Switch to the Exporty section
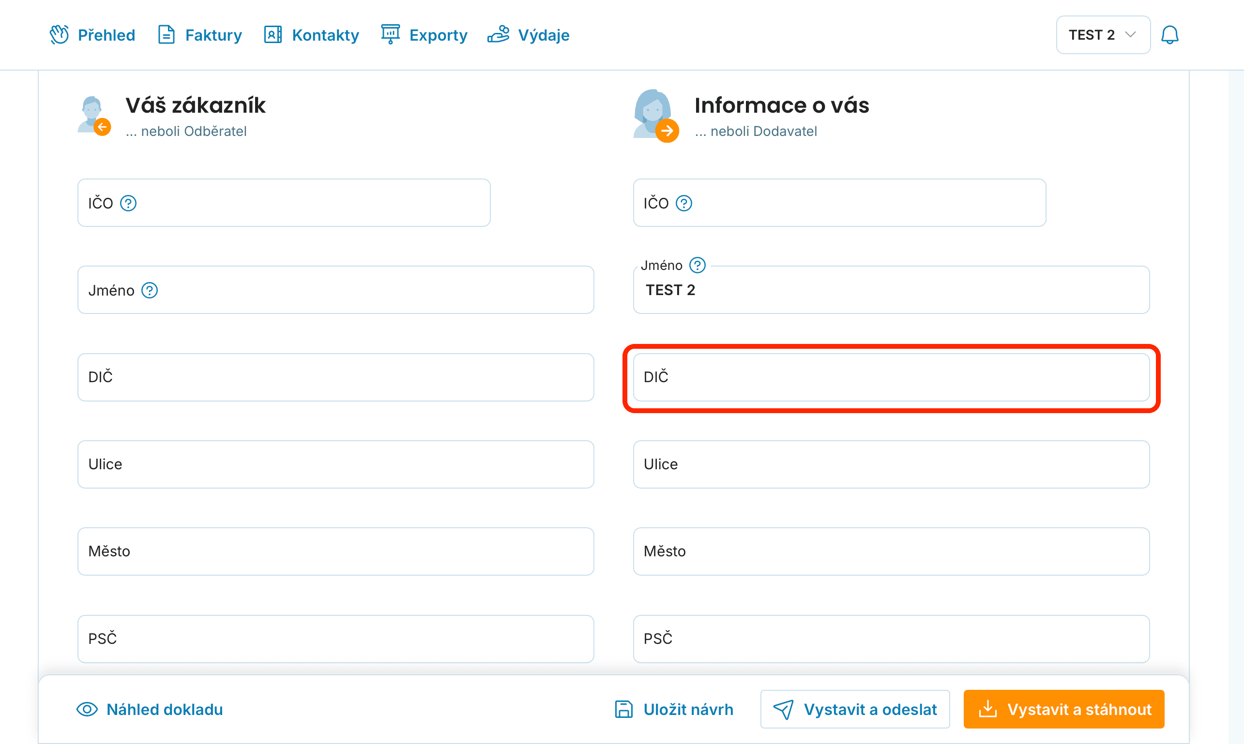The image size is (1244, 744). tap(424, 35)
